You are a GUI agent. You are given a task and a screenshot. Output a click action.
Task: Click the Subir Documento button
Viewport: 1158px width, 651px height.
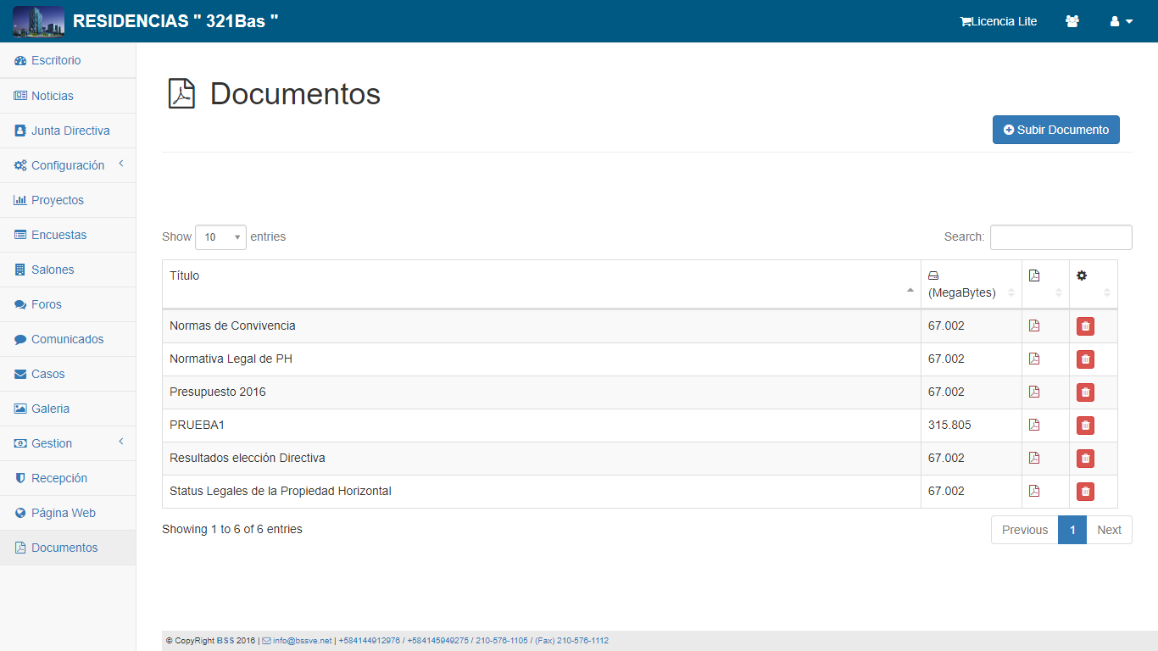[x=1055, y=130]
